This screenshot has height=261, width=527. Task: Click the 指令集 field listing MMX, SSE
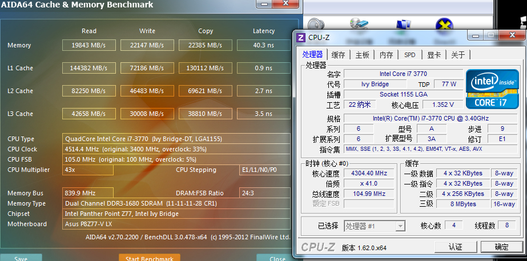tap(431, 149)
